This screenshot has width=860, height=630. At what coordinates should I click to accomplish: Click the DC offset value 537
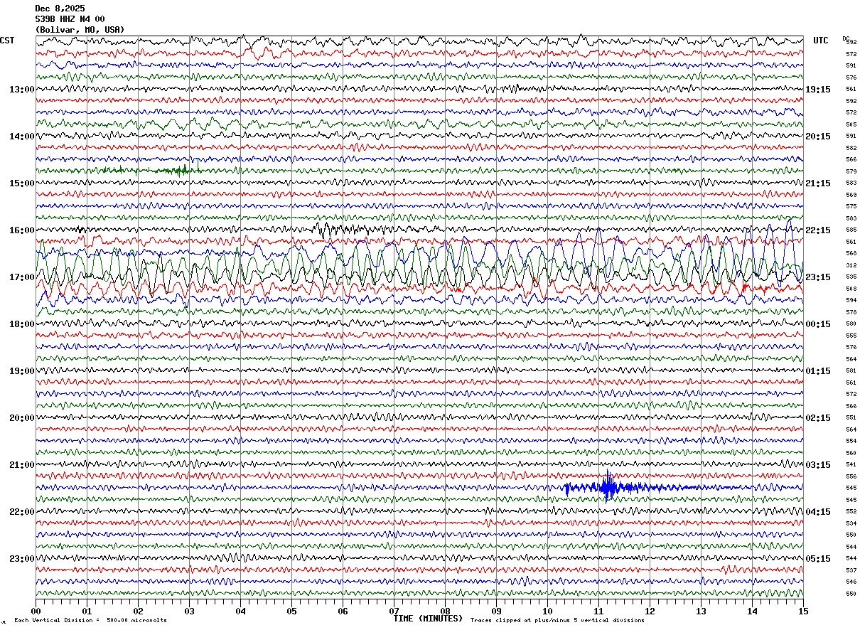pyautogui.click(x=851, y=570)
